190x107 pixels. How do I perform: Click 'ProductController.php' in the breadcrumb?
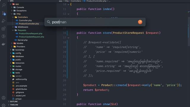coord(96,1)
